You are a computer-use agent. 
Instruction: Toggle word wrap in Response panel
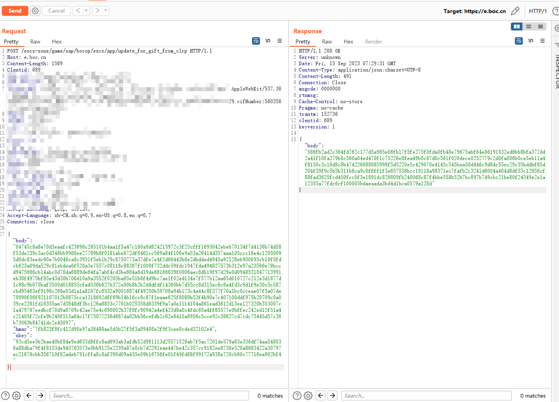click(518, 41)
